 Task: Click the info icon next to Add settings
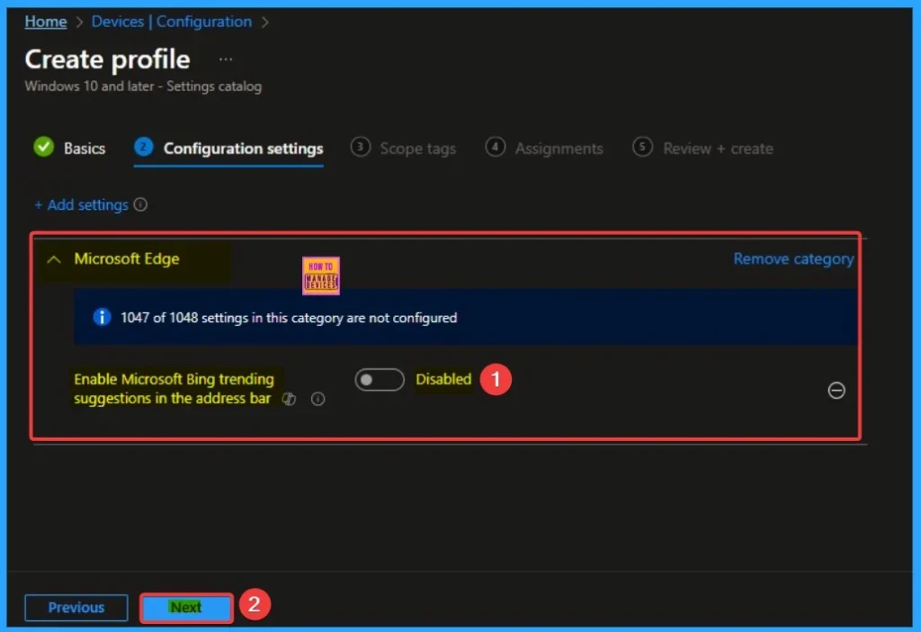click(x=140, y=204)
